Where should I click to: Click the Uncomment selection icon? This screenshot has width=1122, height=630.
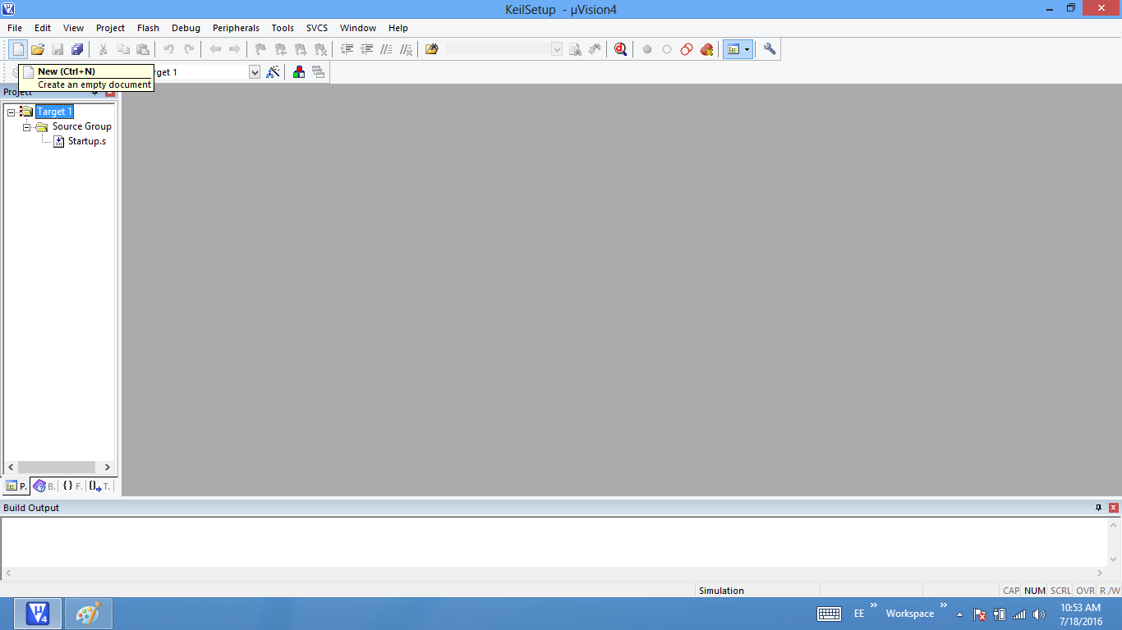(407, 49)
